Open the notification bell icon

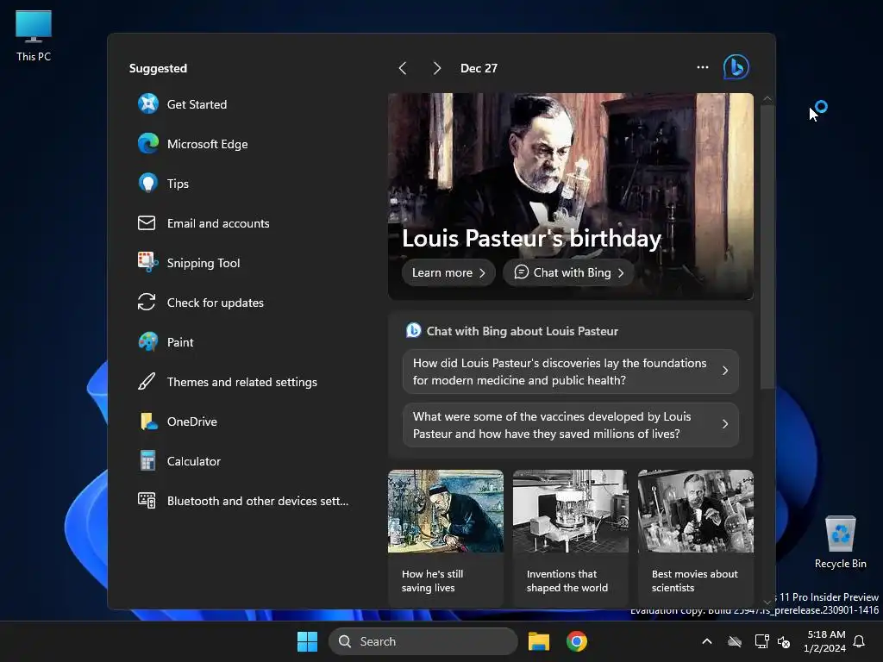pos(859,641)
